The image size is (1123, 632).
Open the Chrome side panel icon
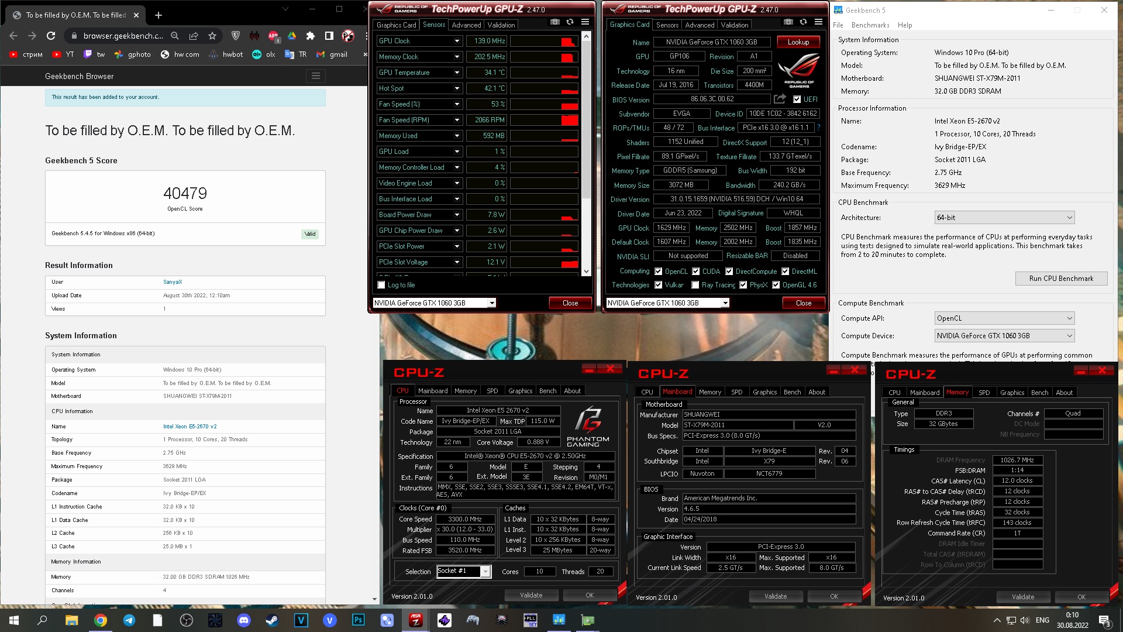329,36
